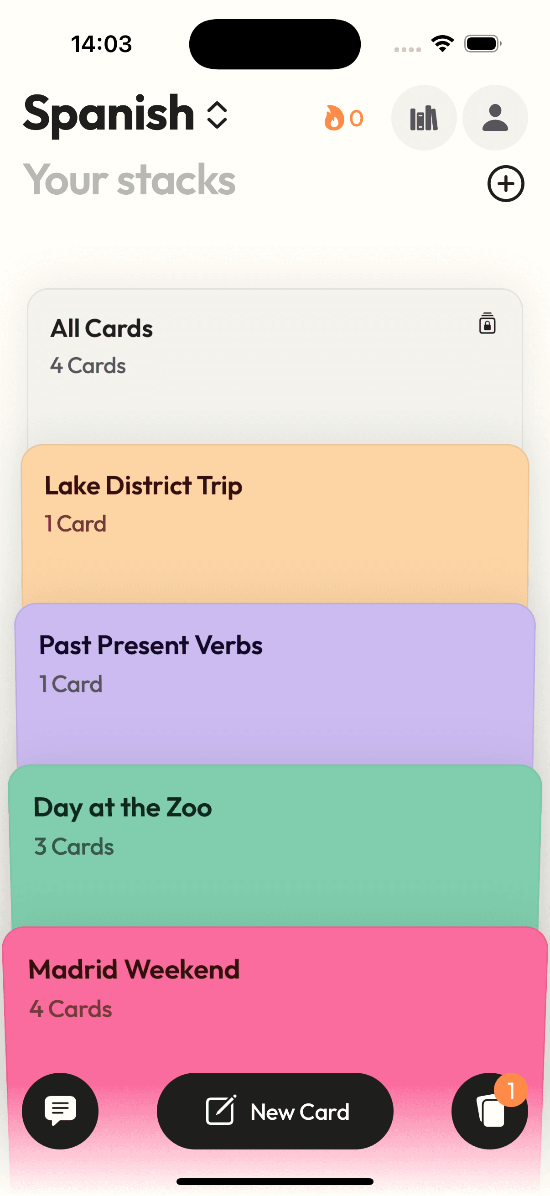Tap the plus icon to add stack

(505, 183)
